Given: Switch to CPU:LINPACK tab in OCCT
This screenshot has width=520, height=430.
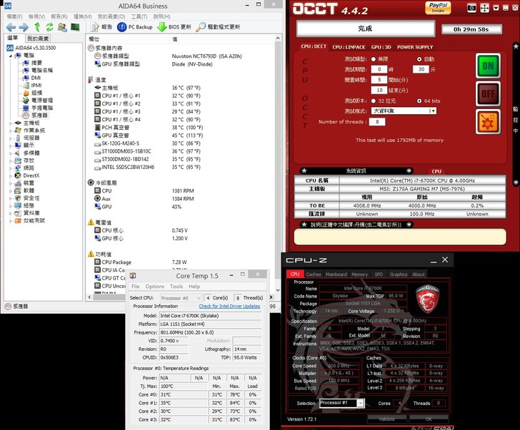Looking at the screenshot, I should [x=349, y=47].
